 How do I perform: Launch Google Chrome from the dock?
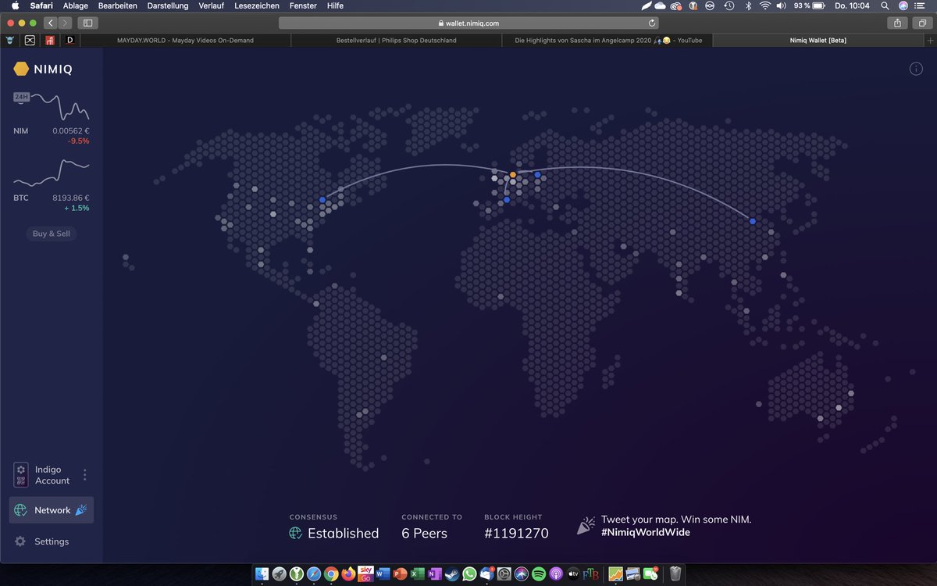pos(331,574)
